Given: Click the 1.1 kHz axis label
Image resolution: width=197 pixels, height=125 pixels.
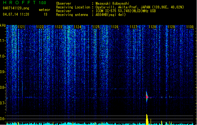Looking at the screenshot, I should pyautogui.click(x=3, y=41).
